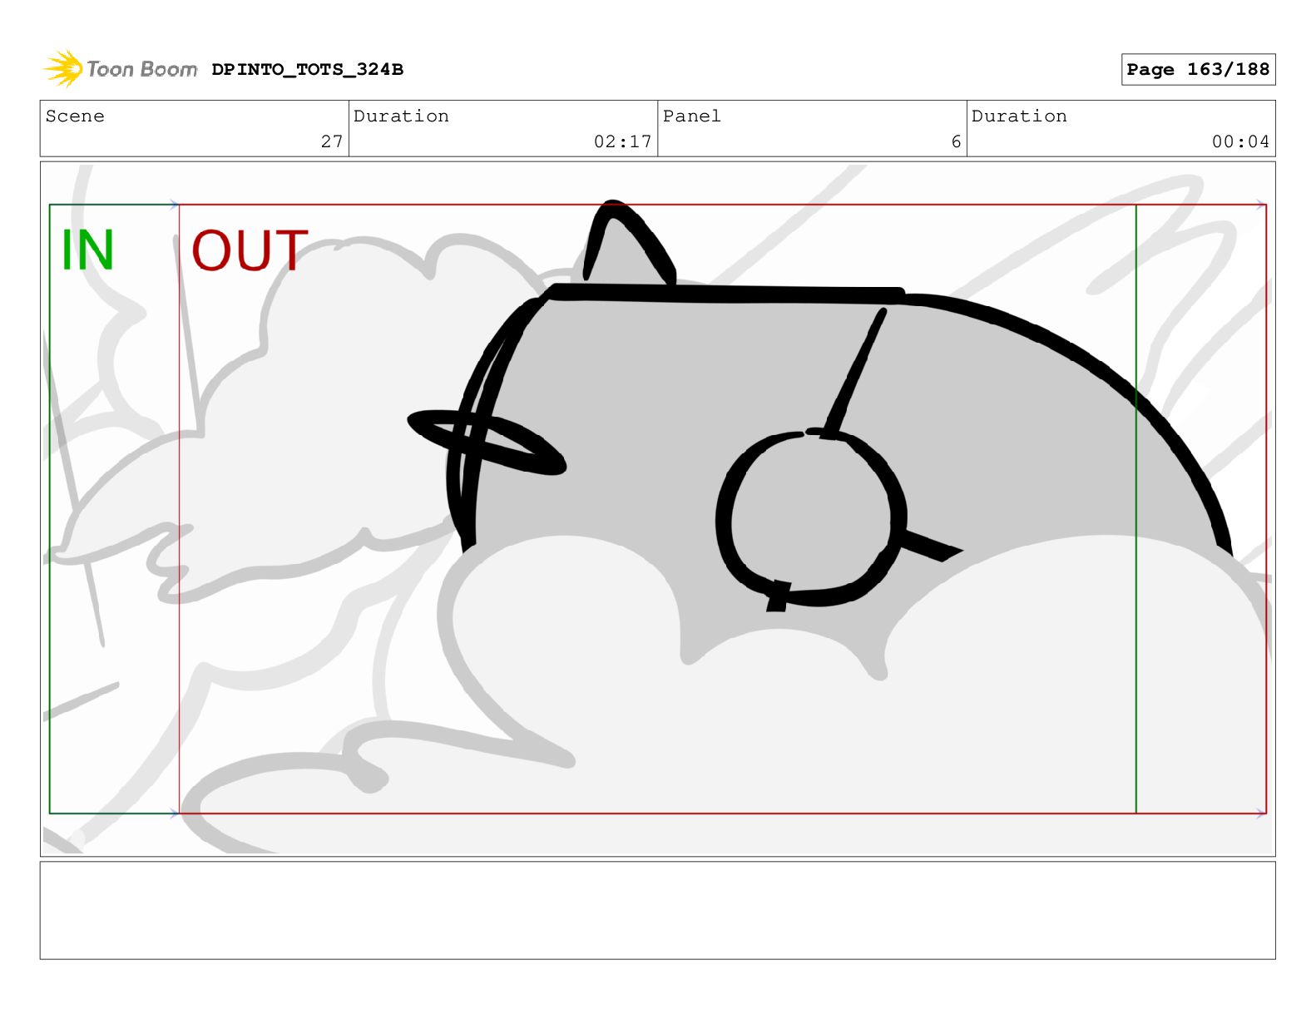Select scene number 27
The height and width of the screenshot is (1019, 1316).
(332, 141)
